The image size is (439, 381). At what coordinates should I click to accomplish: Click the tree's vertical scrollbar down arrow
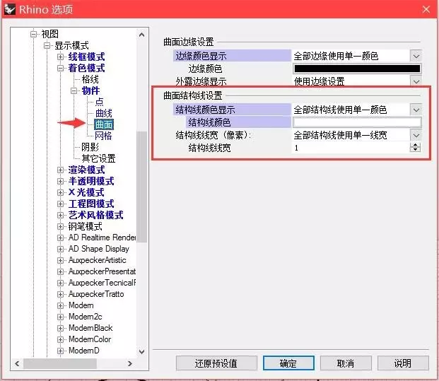point(141,351)
